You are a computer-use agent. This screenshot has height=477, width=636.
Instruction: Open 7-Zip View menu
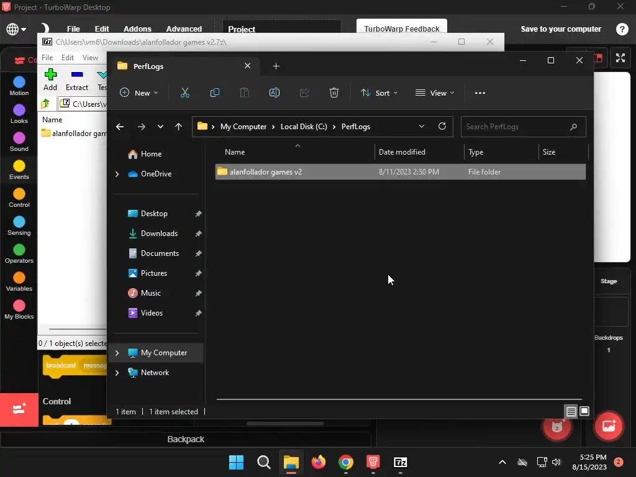90,58
